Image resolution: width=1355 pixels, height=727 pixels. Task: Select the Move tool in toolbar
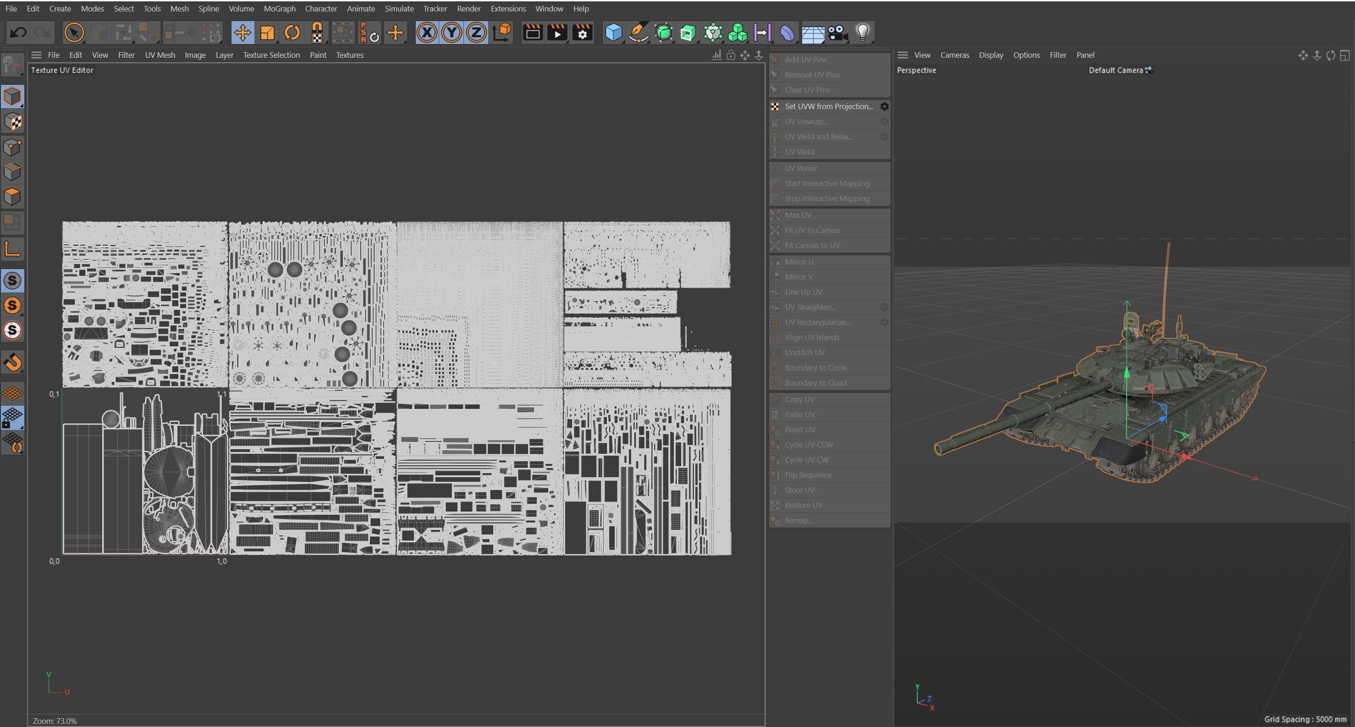[242, 33]
